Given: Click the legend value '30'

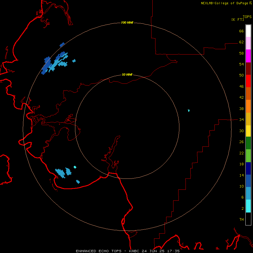Looking at the screenshot, I should (x=241, y=131).
